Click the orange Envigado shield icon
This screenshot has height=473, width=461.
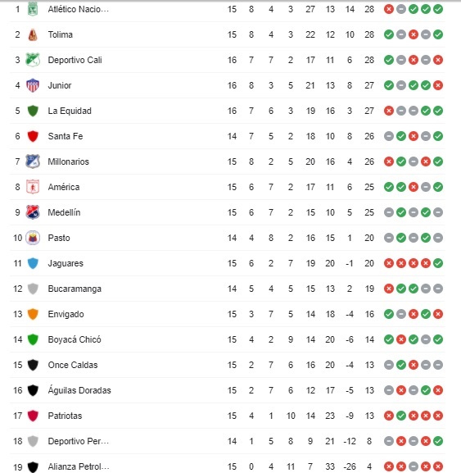pos(33,314)
